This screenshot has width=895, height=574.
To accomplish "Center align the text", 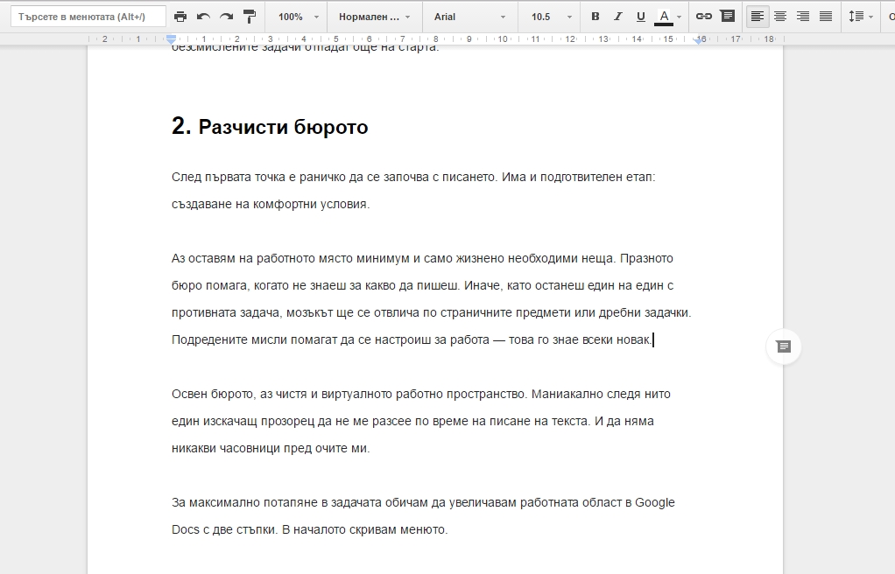I will [x=780, y=17].
